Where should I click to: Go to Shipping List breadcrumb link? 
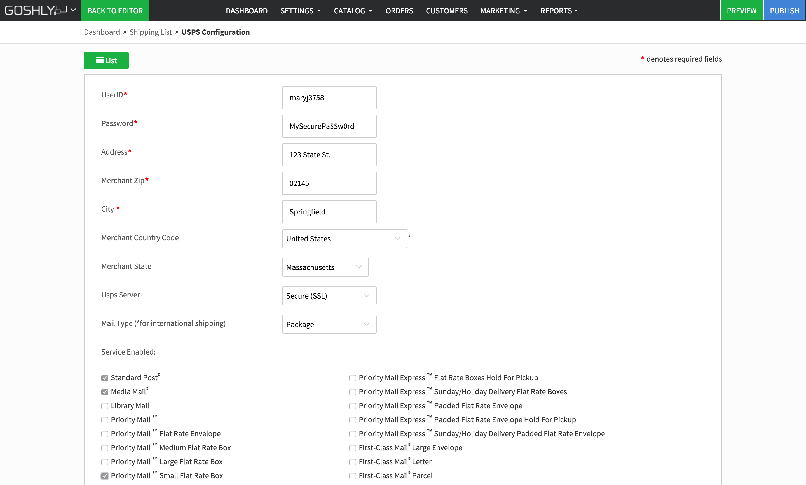click(151, 32)
